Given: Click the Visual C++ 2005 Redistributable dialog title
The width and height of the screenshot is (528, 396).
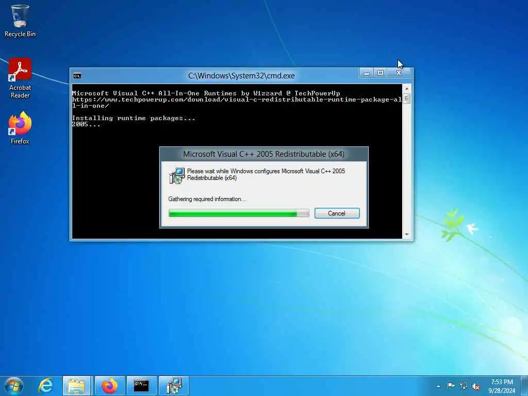Looking at the screenshot, I should [263, 154].
